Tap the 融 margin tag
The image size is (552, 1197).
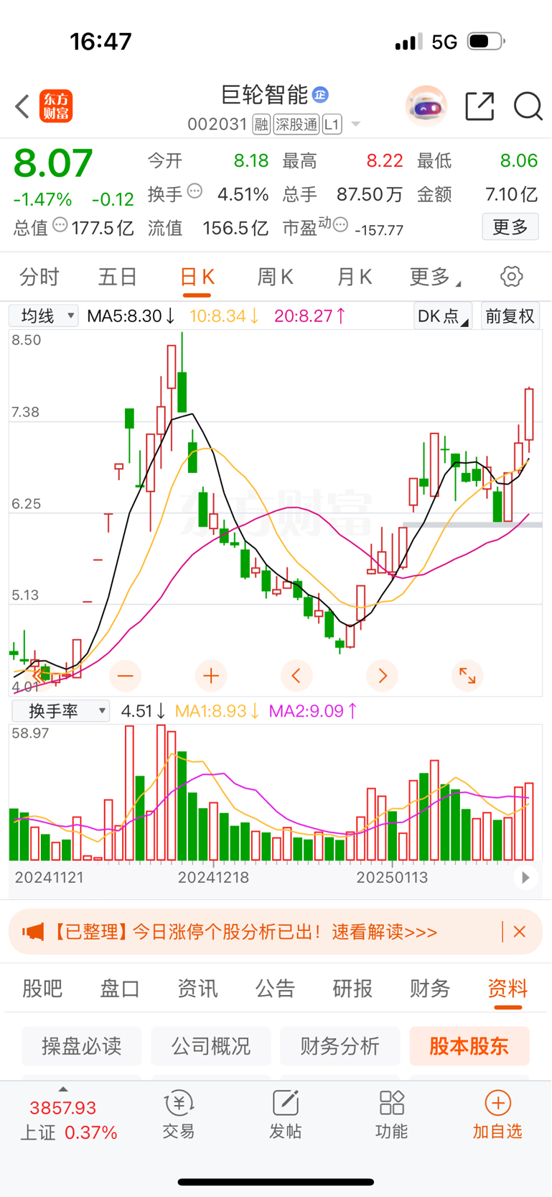261,124
